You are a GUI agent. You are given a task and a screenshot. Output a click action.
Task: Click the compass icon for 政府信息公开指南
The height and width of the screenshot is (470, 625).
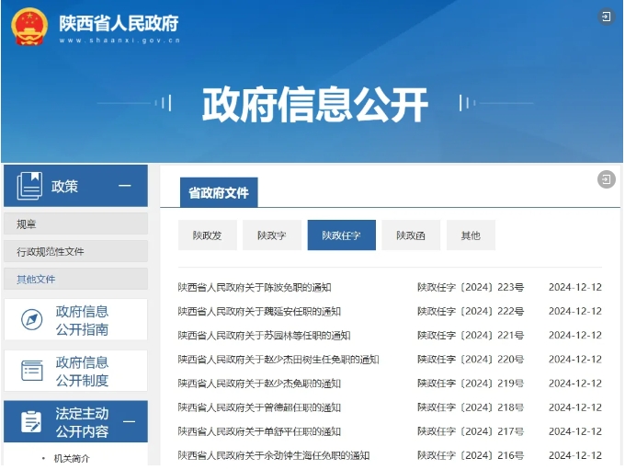click(31, 320)
